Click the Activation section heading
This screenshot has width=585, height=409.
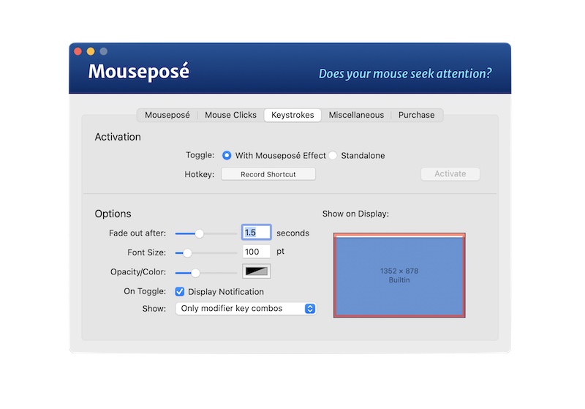tap(118, 137)
